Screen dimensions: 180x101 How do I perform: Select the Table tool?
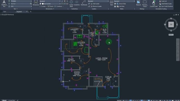(x=112, y=3)
